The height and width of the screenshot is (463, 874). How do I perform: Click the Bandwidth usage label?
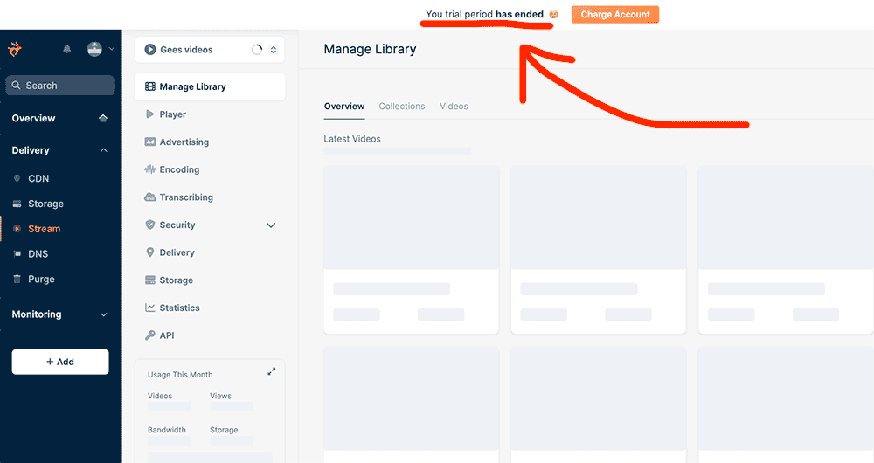167,430
